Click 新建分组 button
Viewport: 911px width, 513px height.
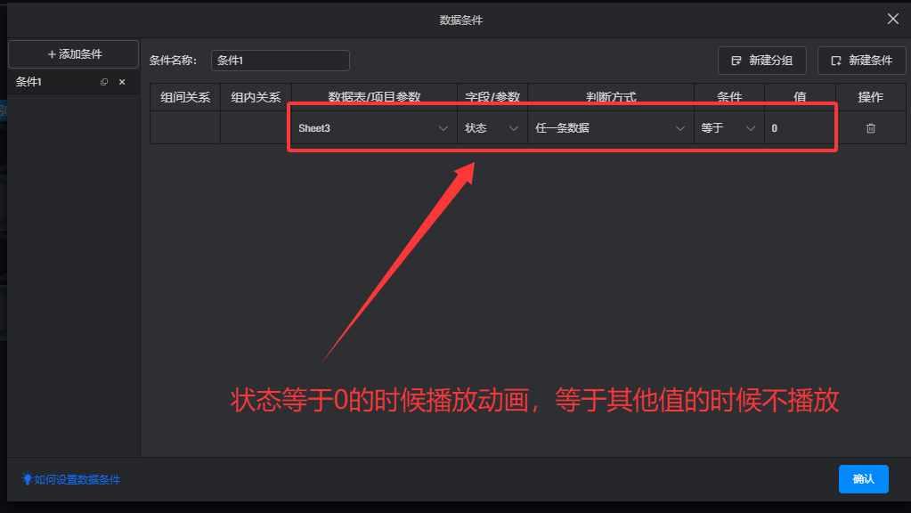(761, 61)
